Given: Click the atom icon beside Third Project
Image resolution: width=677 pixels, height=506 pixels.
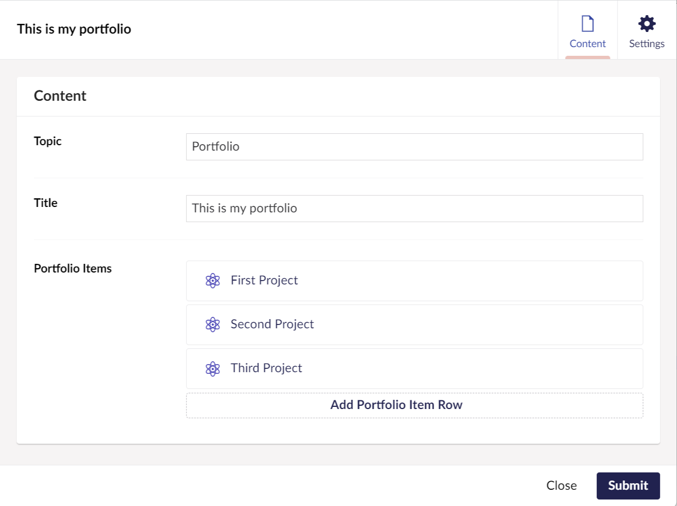Looking at the screenshot, I should (x=213, y=368).
